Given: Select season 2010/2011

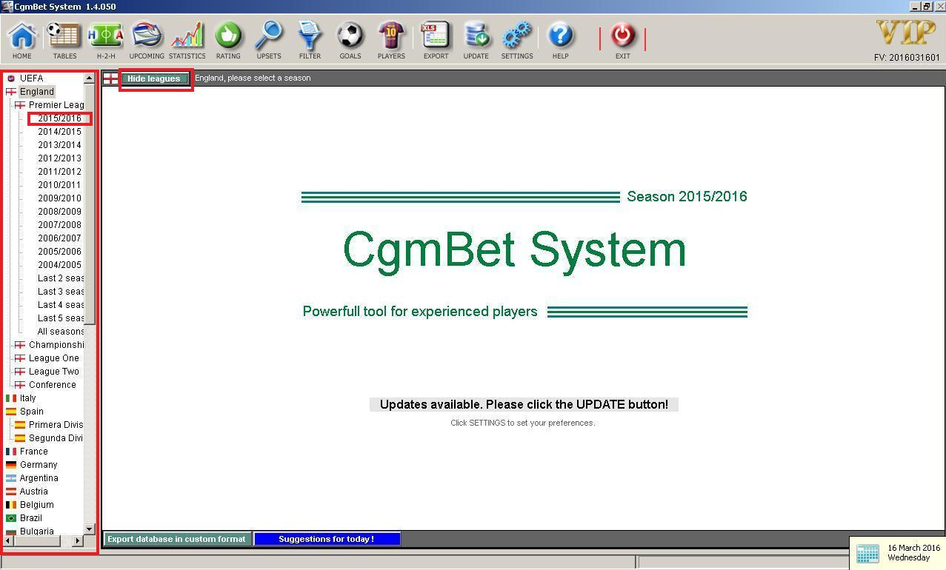Looking at the screenshot, I should pos(60,185).
